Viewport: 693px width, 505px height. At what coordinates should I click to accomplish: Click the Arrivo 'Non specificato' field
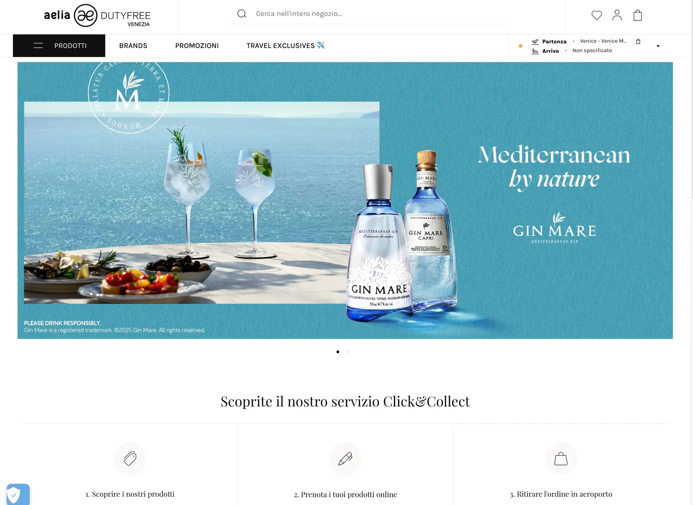(x=592, y=50)
